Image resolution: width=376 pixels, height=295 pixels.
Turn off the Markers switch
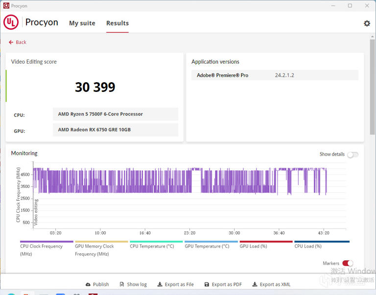tap(348, 263)
